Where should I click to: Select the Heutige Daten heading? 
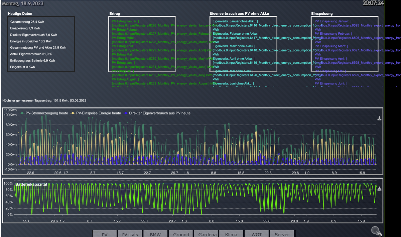(x=20, y=14)
